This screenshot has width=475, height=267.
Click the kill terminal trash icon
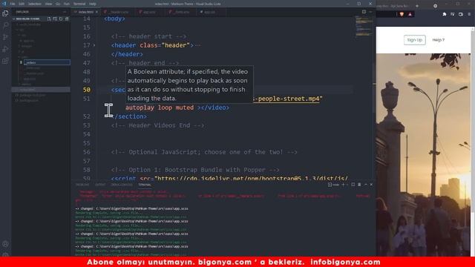(359, 185)
